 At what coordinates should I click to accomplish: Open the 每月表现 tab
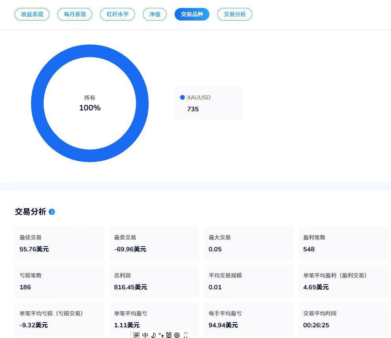[75, 14]
